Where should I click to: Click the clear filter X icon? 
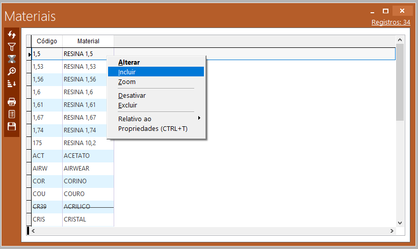(x=11, y=59)
